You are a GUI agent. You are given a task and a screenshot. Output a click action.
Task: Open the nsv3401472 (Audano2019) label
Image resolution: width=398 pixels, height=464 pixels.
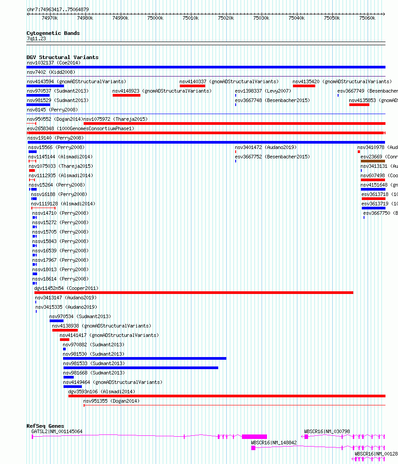tap(266, 147)
